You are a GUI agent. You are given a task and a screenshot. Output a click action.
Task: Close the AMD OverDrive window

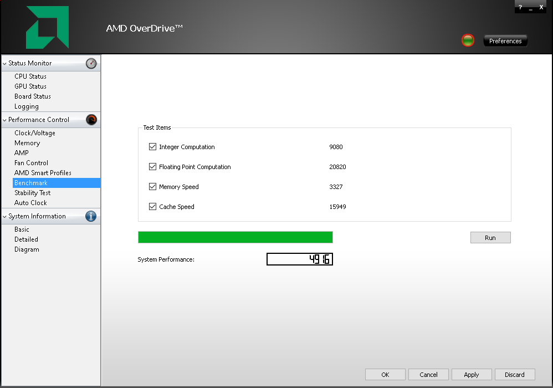point(541,7)
